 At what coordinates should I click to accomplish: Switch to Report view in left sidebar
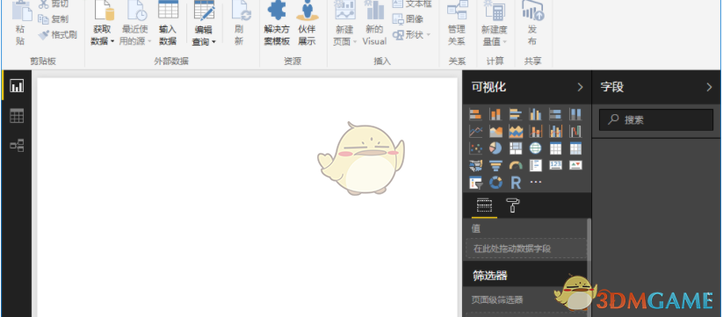point(17,86)
